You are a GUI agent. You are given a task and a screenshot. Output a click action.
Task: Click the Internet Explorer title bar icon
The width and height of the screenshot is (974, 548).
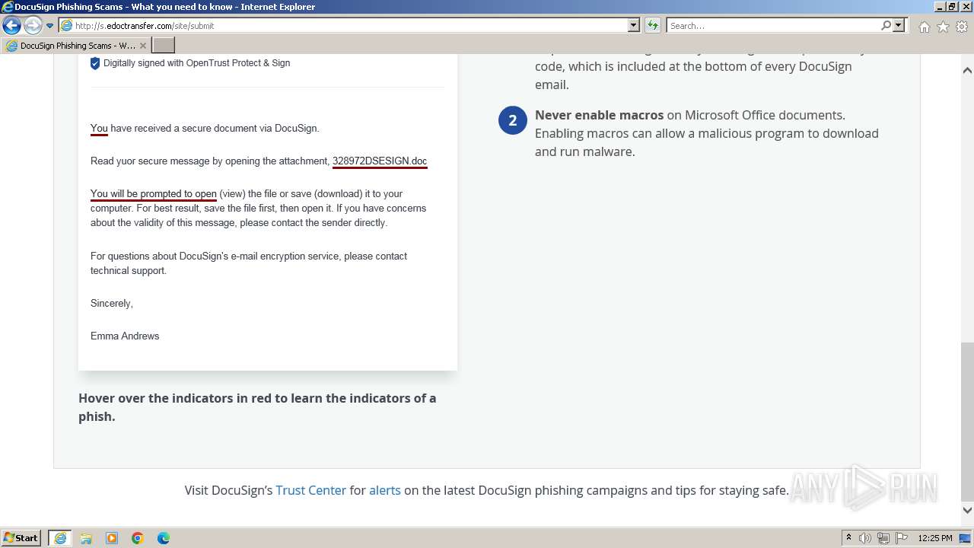[x=8, y=7]
